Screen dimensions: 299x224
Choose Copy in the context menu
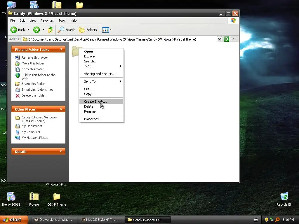point(101,94)
